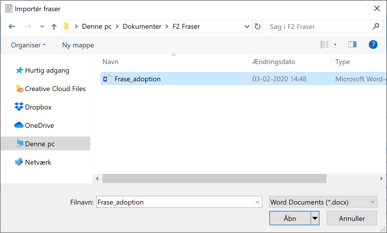
Task: Click Ny mappe to create folder
Action: [x=78, y=45]
